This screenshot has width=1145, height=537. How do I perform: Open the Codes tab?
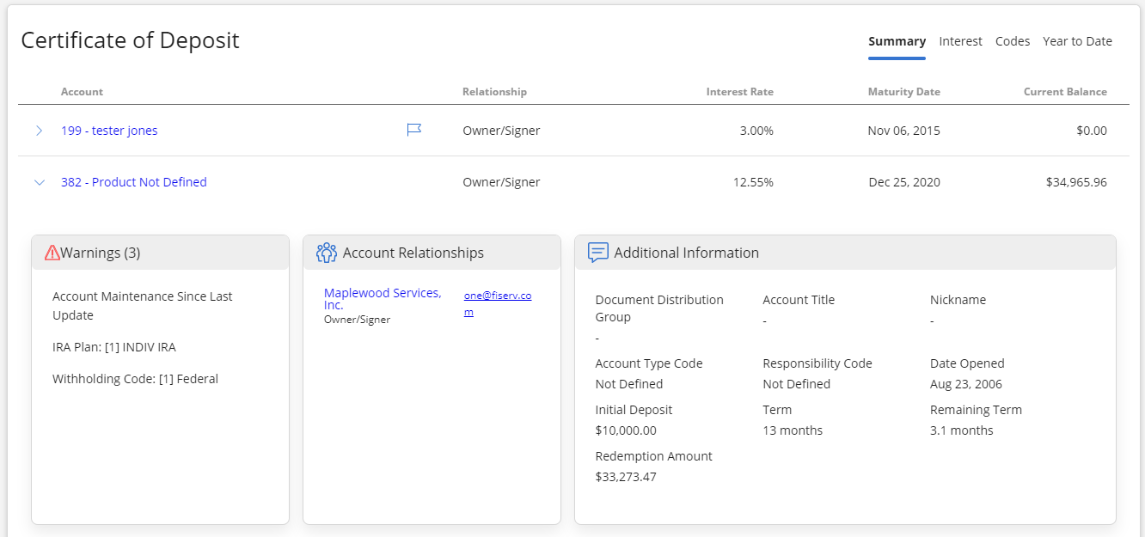click(1012, 41)
